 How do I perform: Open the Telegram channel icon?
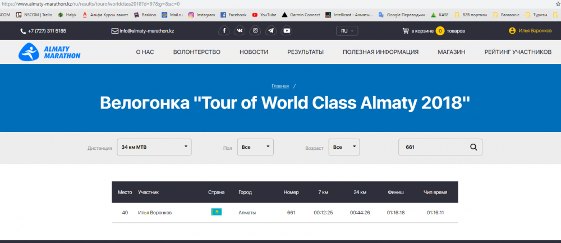(271, 31)
